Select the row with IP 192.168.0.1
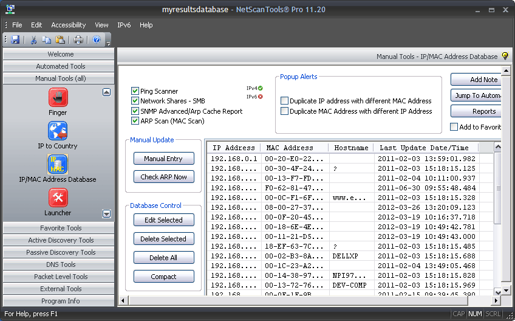This screenshot has height=321, width=515. click(x=350, y=159)
